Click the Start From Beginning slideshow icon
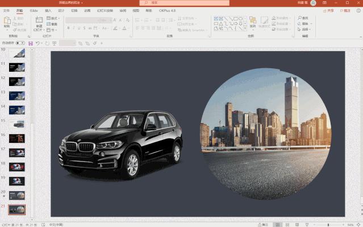The image size is (363, 227). [x=55, y=43]
